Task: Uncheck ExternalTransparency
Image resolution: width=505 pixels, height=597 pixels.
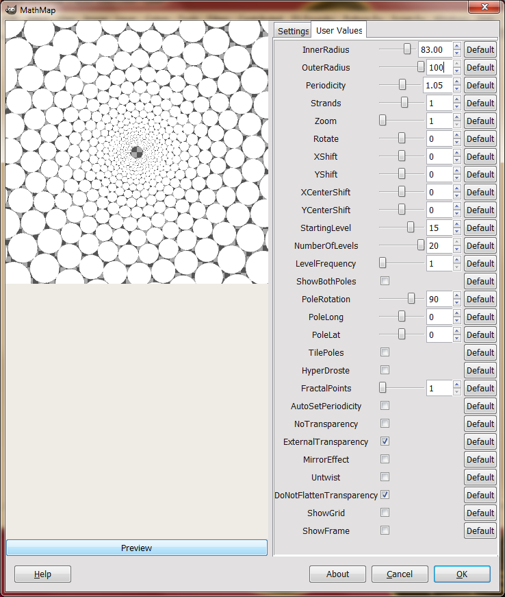Action: click(x=385, y=441)
